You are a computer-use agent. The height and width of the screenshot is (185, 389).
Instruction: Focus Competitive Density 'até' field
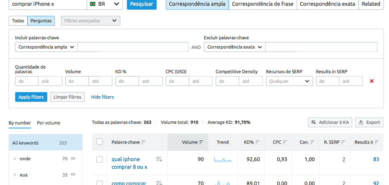[251, 81]
